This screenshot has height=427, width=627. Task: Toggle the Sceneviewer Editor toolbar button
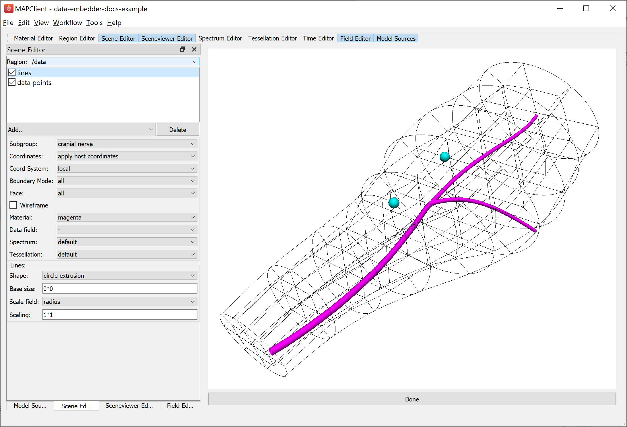[167, 38]
